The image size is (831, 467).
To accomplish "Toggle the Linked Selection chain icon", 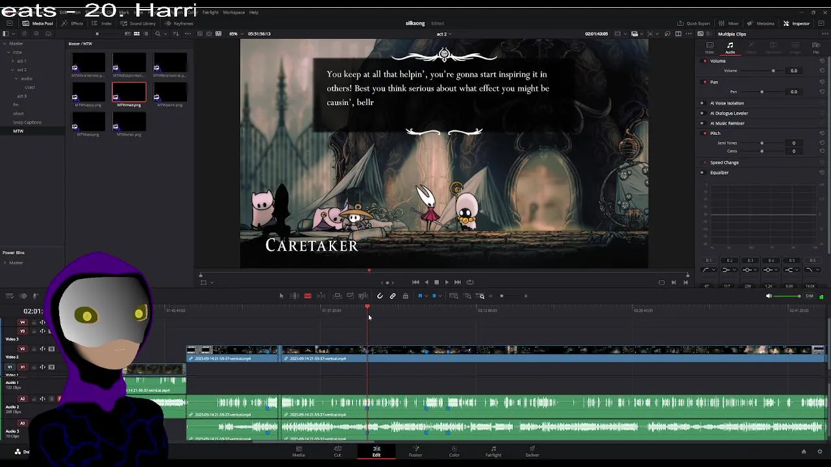I will [393, 296].
